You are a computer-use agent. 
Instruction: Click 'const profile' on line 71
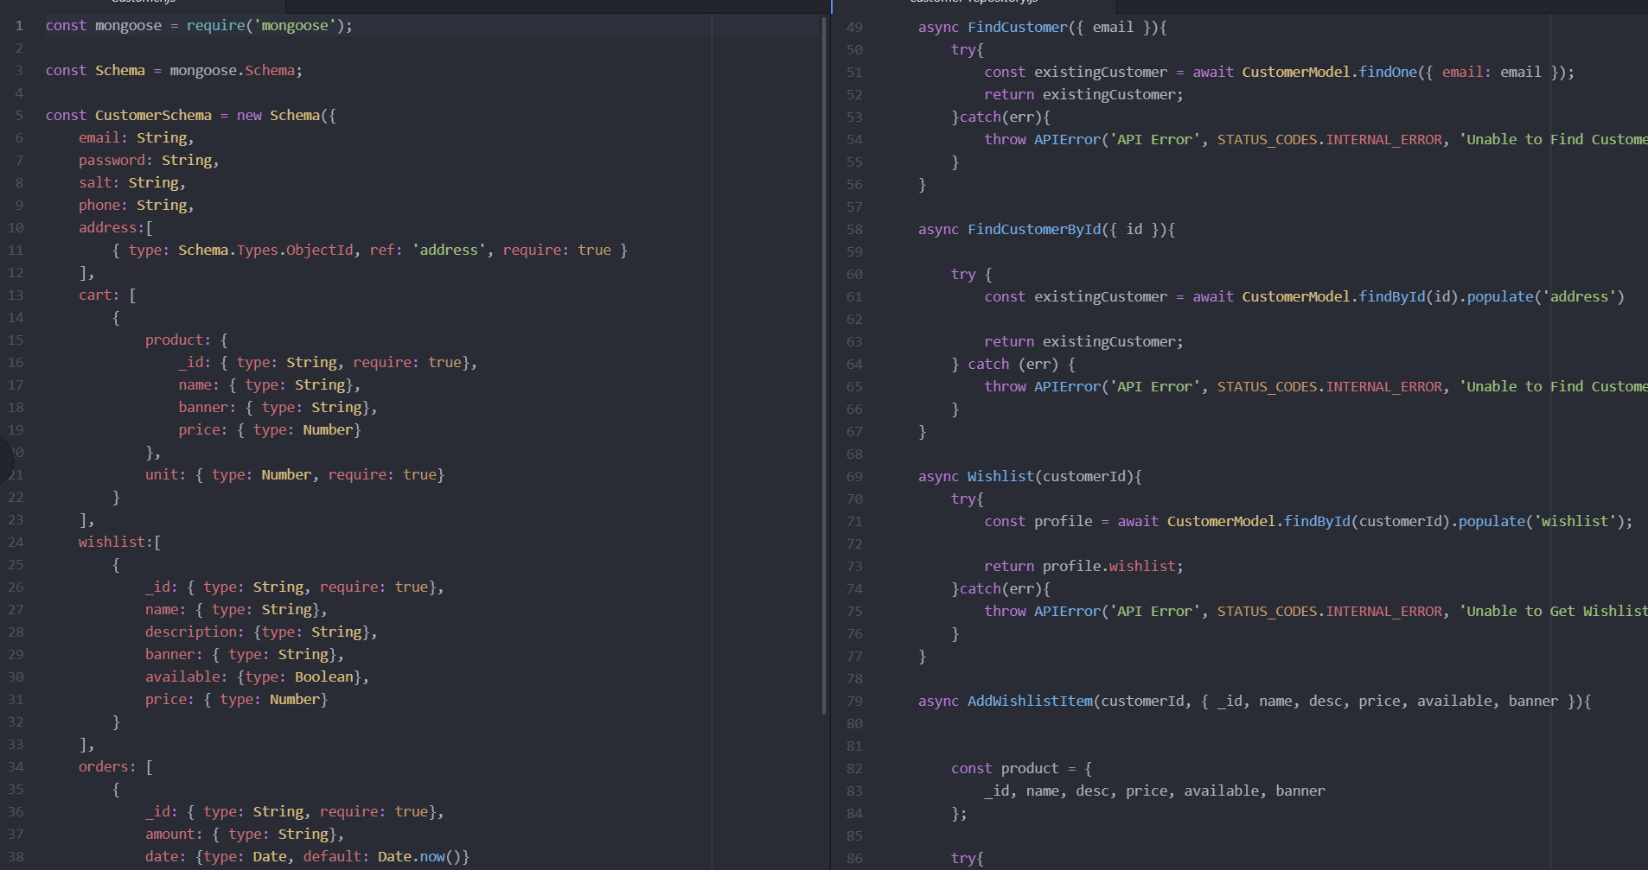(1038, 521)
